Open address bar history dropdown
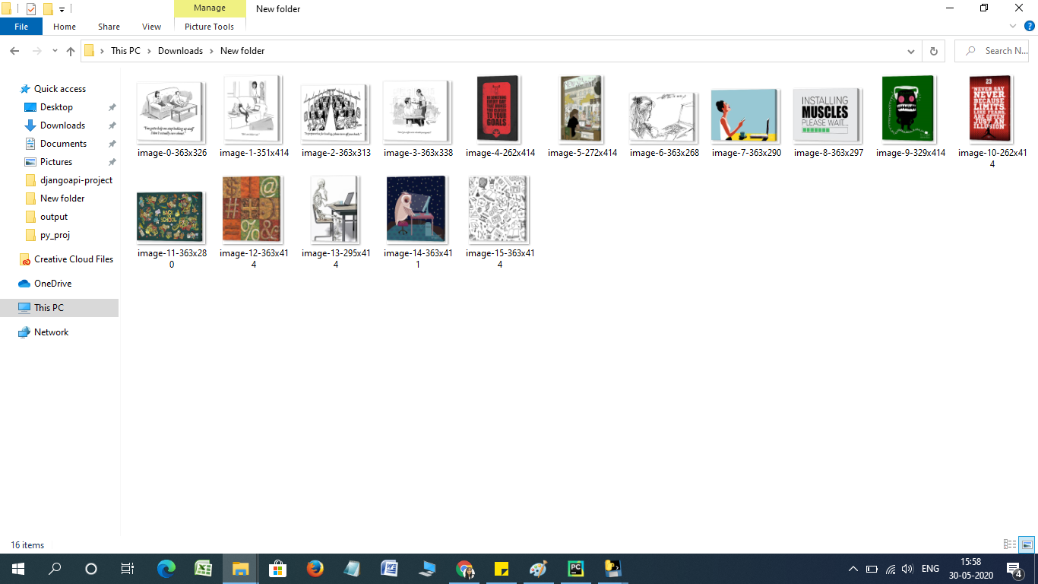 [x=911, y=51]
